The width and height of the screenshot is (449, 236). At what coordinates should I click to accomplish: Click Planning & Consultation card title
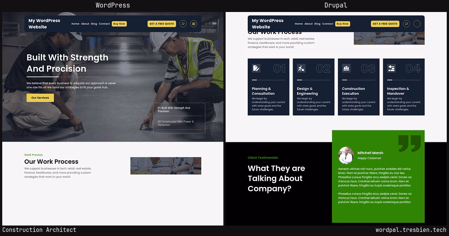(263, 91)
